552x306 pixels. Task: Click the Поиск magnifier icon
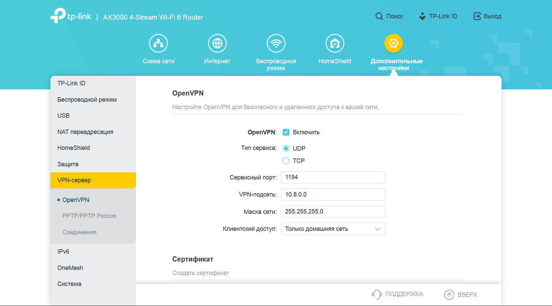point(379,16)
